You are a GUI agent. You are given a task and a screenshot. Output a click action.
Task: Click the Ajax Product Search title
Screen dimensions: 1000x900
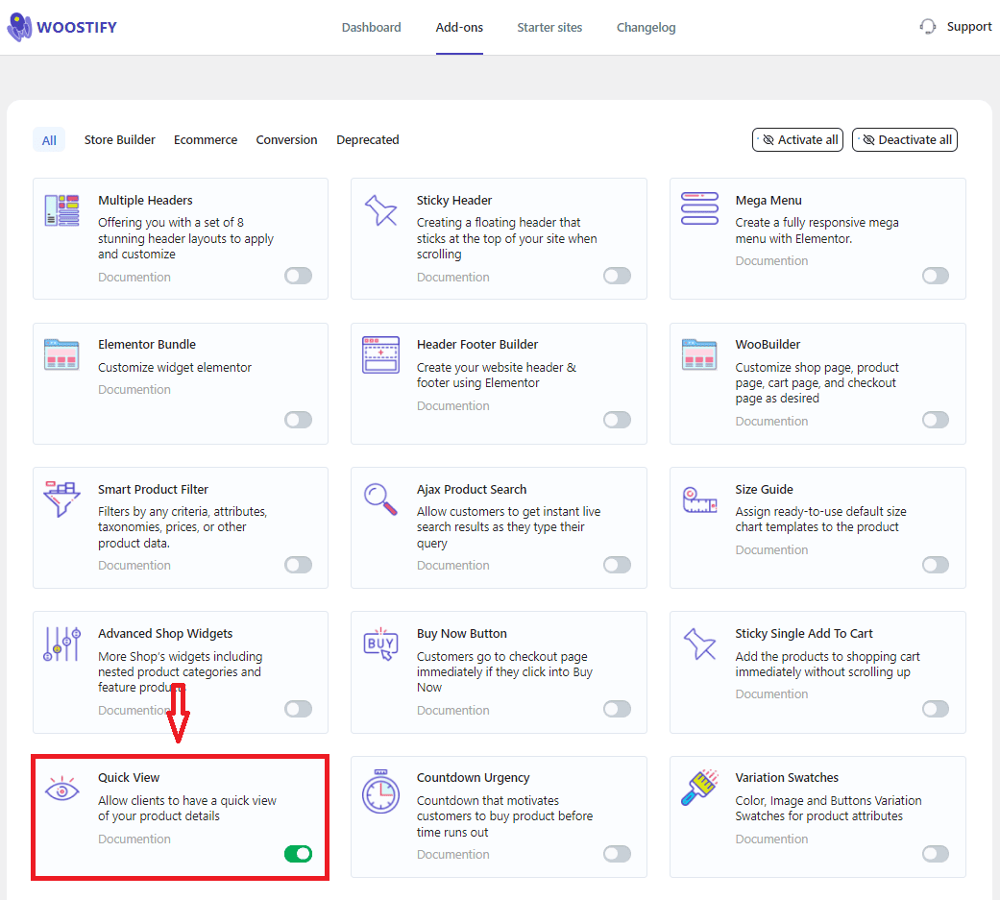pyautogui.click(x=472, y=489)
